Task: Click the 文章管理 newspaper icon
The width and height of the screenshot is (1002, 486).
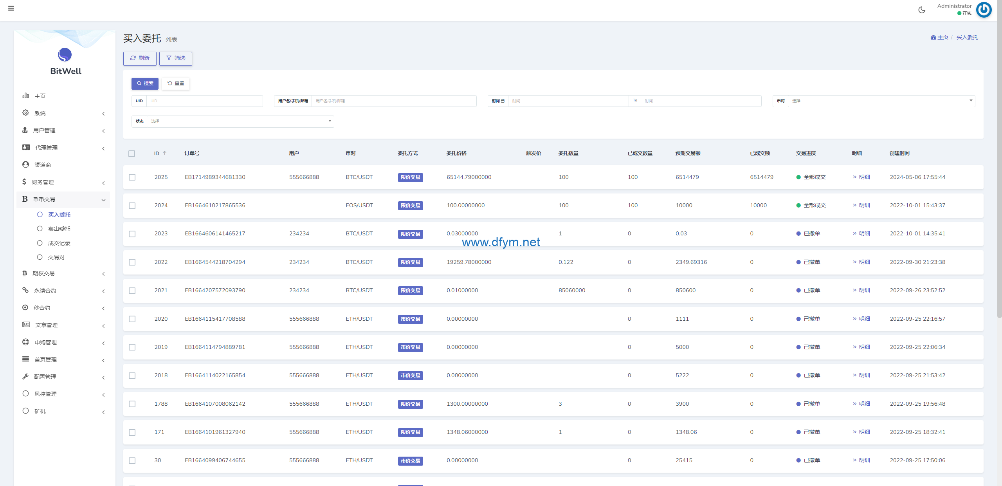Action: click(26, 325)
